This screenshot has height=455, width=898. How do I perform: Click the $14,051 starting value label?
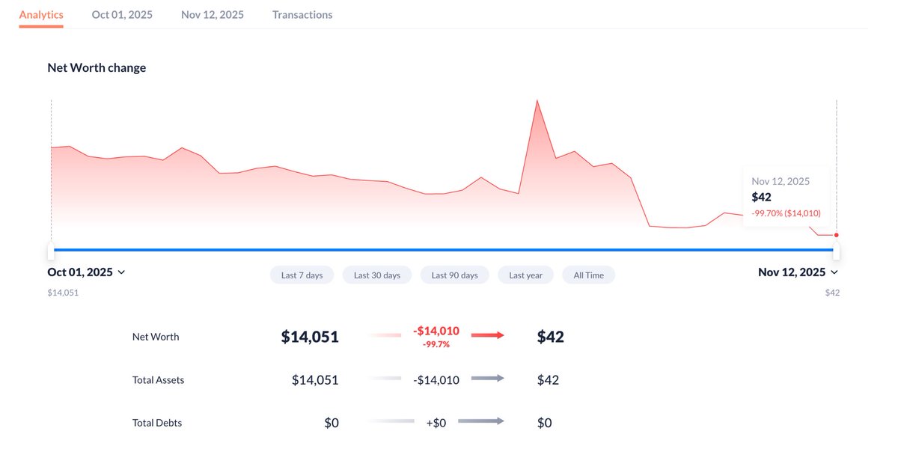coord(62,292)
